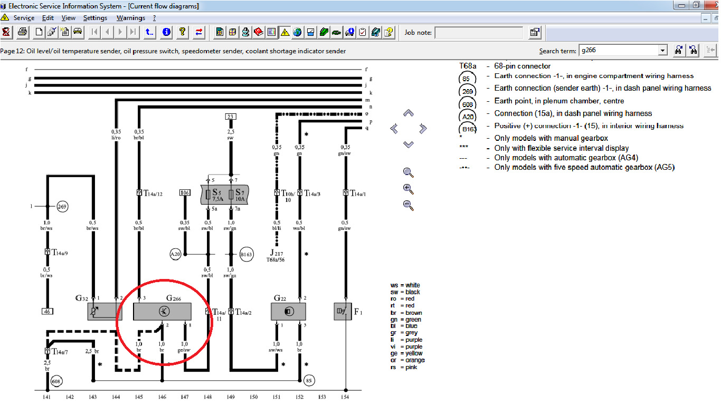This screenshot has height=405, width=721.
Task: Open the View menu
Action: 69,18
